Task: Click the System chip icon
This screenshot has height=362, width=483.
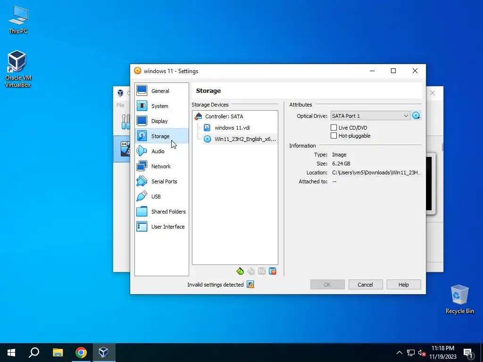Action: [x=142, y=106]
